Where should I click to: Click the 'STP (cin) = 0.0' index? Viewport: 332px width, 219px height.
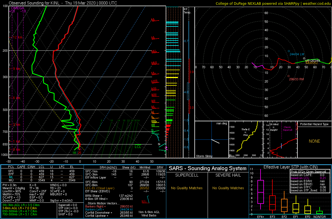click(68, 208)
